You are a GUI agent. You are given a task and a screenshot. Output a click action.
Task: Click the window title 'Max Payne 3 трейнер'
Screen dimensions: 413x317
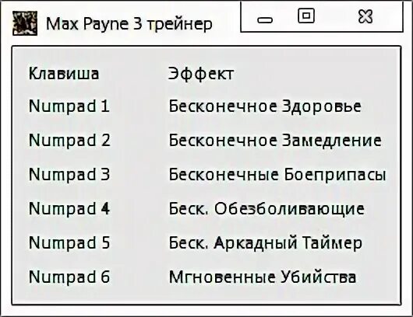click(129, 24)
